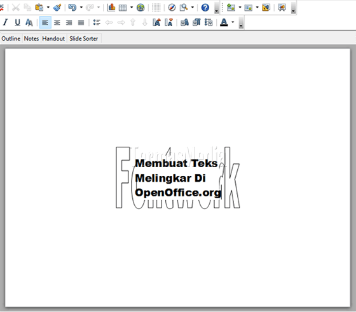Set Centered paragraph alignment

(x=57, y=22)
